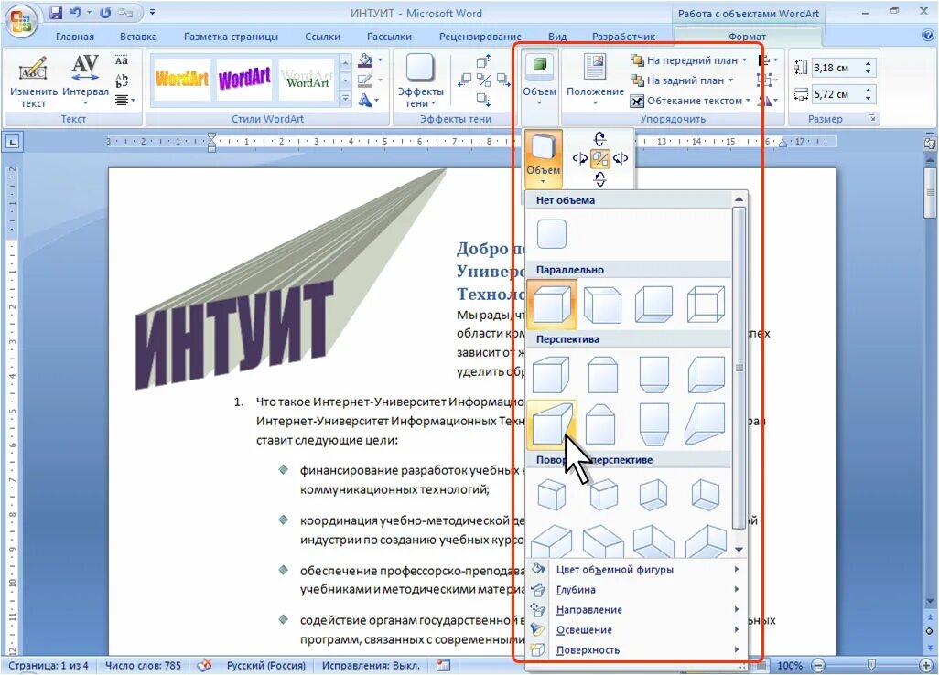The width and height of the screenshot is (939, 675).
Task: Click the macro recording icon in status bar
Action: click(x=443, y=665)
